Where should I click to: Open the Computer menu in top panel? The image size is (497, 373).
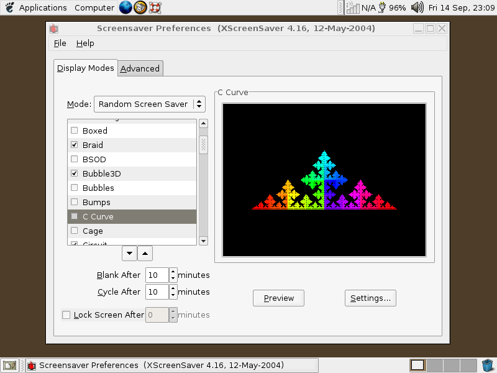pyautogui.click(x=94, y=7)
